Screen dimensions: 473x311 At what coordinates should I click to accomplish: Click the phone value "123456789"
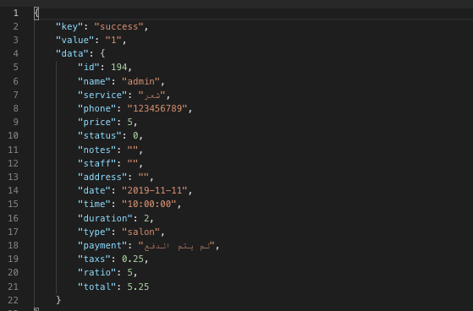157,108
